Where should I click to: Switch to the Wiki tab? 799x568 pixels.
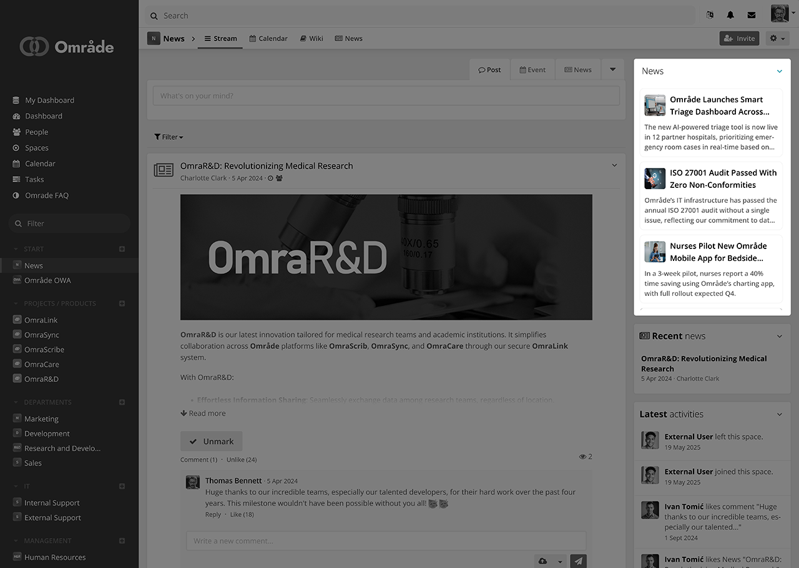[x=311, y=38]
